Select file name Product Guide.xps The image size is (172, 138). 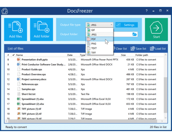pos(32,69)
